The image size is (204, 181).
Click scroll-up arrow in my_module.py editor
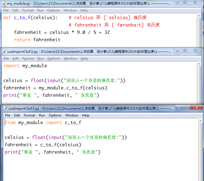(x=199, y=16)
